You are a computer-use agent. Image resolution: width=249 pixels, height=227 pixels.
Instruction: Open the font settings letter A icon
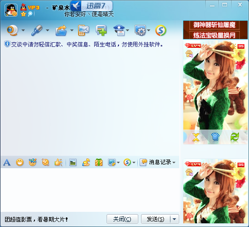(x=7, y=162)
